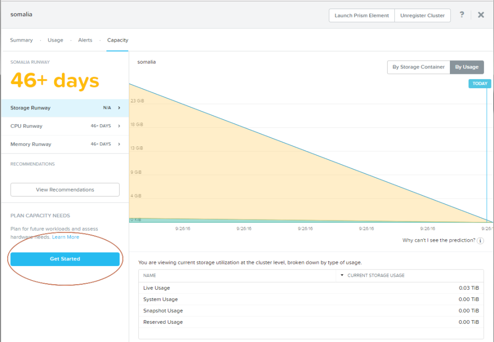Viewport: 494px width, 342px height.
Task: Expand Memory Runway chevron
Action: (x=119, y=144)
